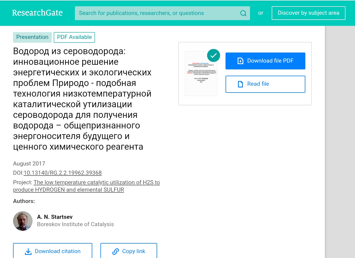Click the magnifying glass search icon
This screenshot has height=258, width=355.
click(243, 13)
